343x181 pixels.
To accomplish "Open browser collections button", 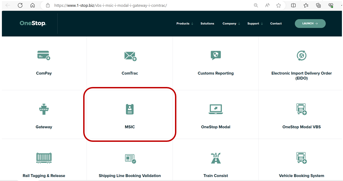I will click(318, 5).
